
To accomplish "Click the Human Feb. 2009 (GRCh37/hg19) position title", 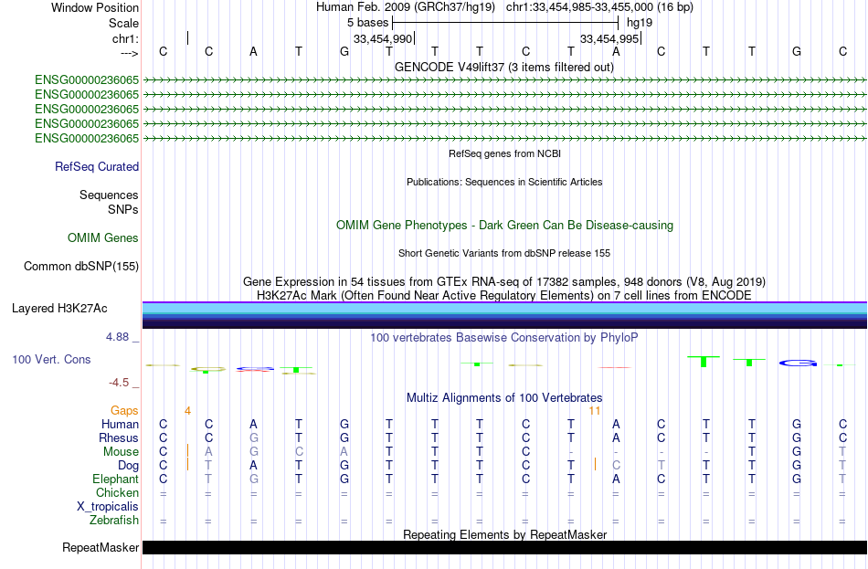I will 408,7.
